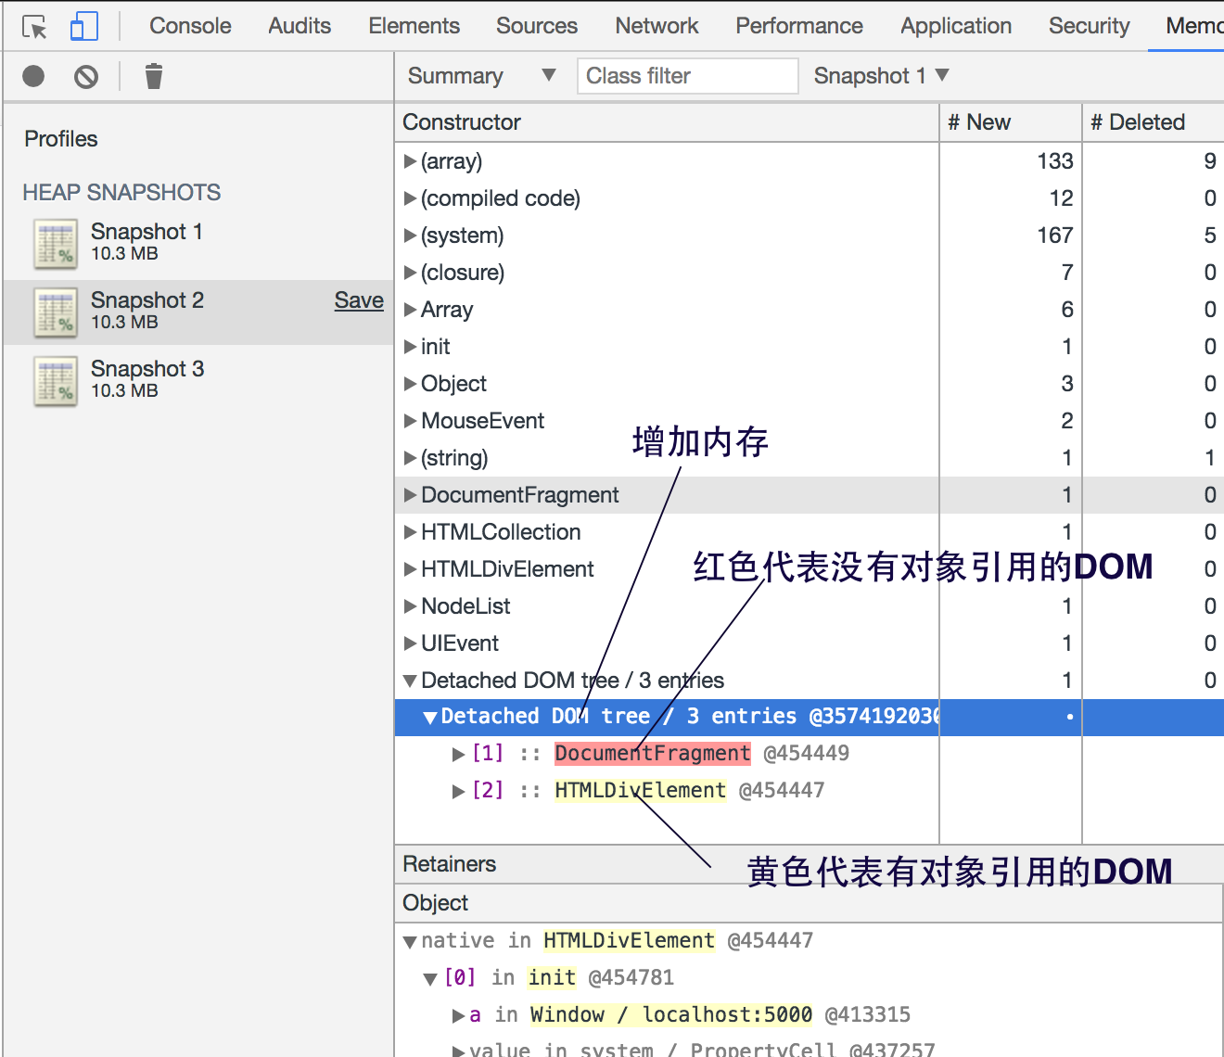Open the Network tab
The image size is (1224, 1057).
[657, 26]
